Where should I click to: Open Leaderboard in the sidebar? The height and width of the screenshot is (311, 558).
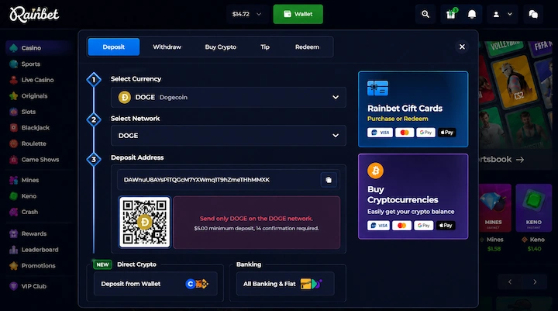[40, 250]
